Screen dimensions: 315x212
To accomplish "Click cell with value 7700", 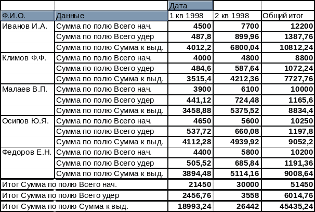I will click(x=237, y=26).
